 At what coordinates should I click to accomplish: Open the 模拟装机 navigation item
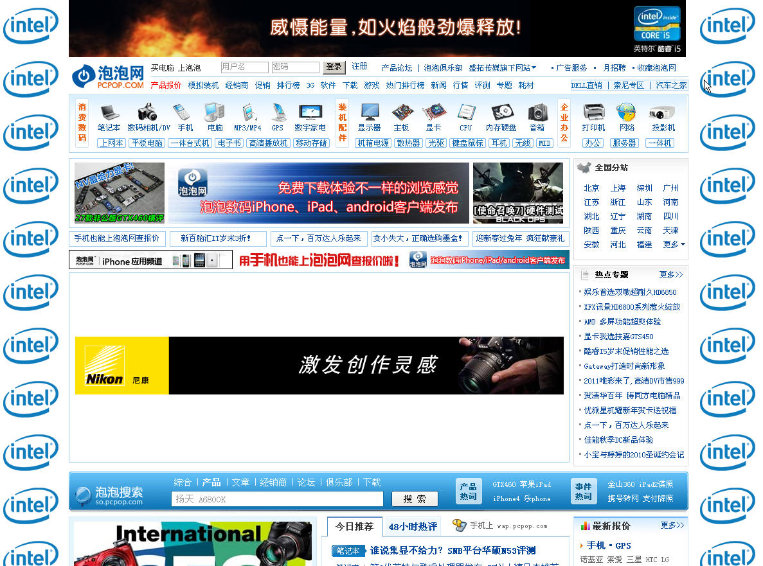[203, 85]
